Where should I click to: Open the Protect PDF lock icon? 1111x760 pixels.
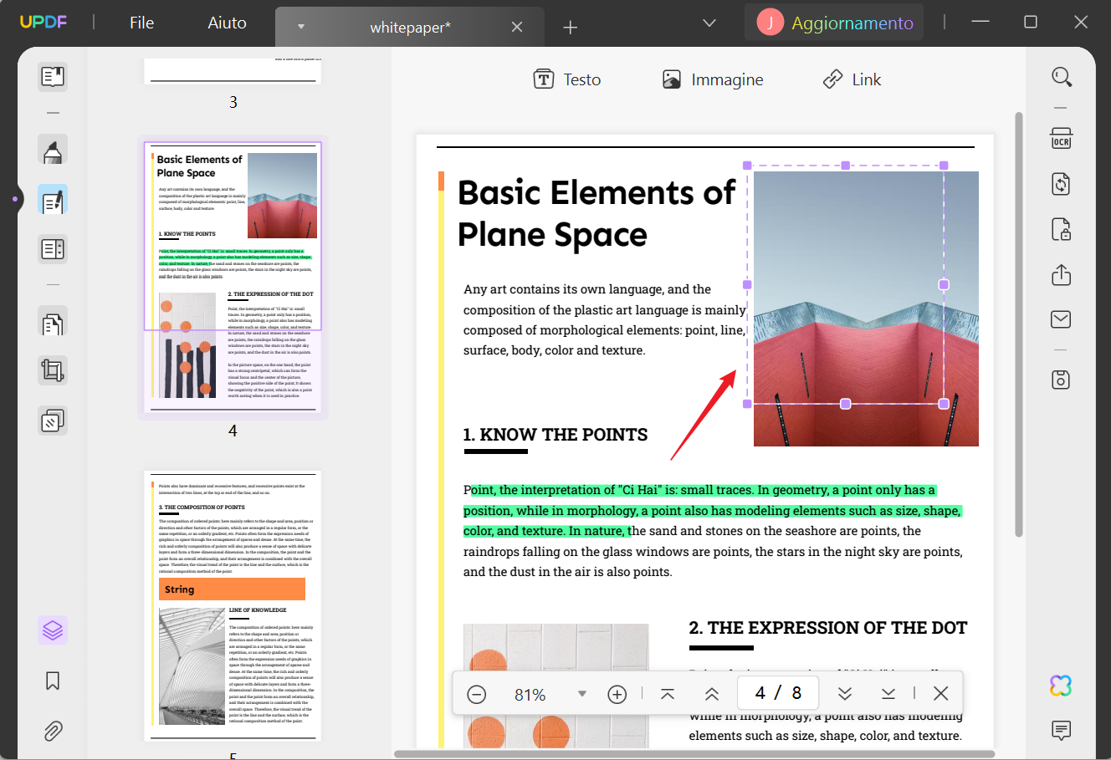(x=1062, y=229)
